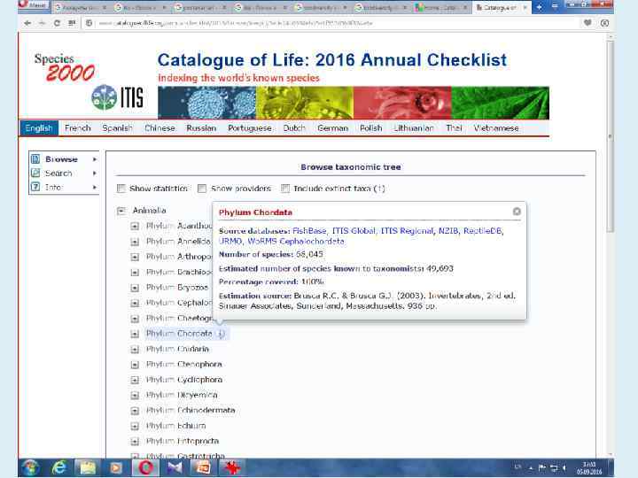Click the Browse menu icon
Image resolution: width=638 pixels, height=478 pixels.
click(x=35, y=159)
